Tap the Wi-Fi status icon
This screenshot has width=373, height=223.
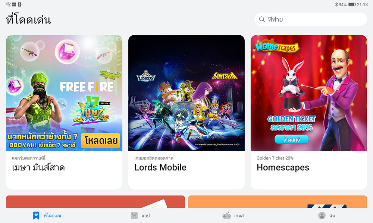(8, 4)
